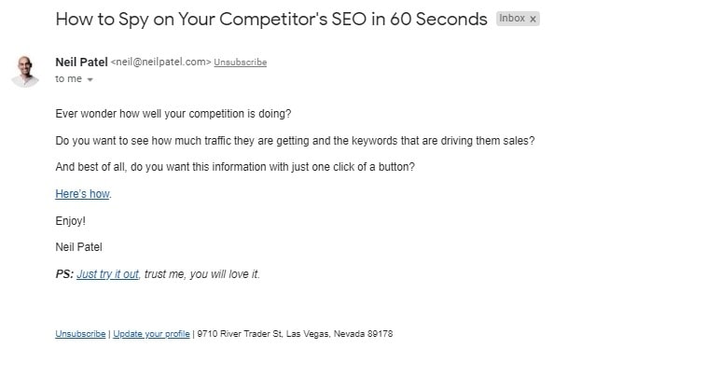Click the Unsubscribe link beside sender address

tap(240, 63)
